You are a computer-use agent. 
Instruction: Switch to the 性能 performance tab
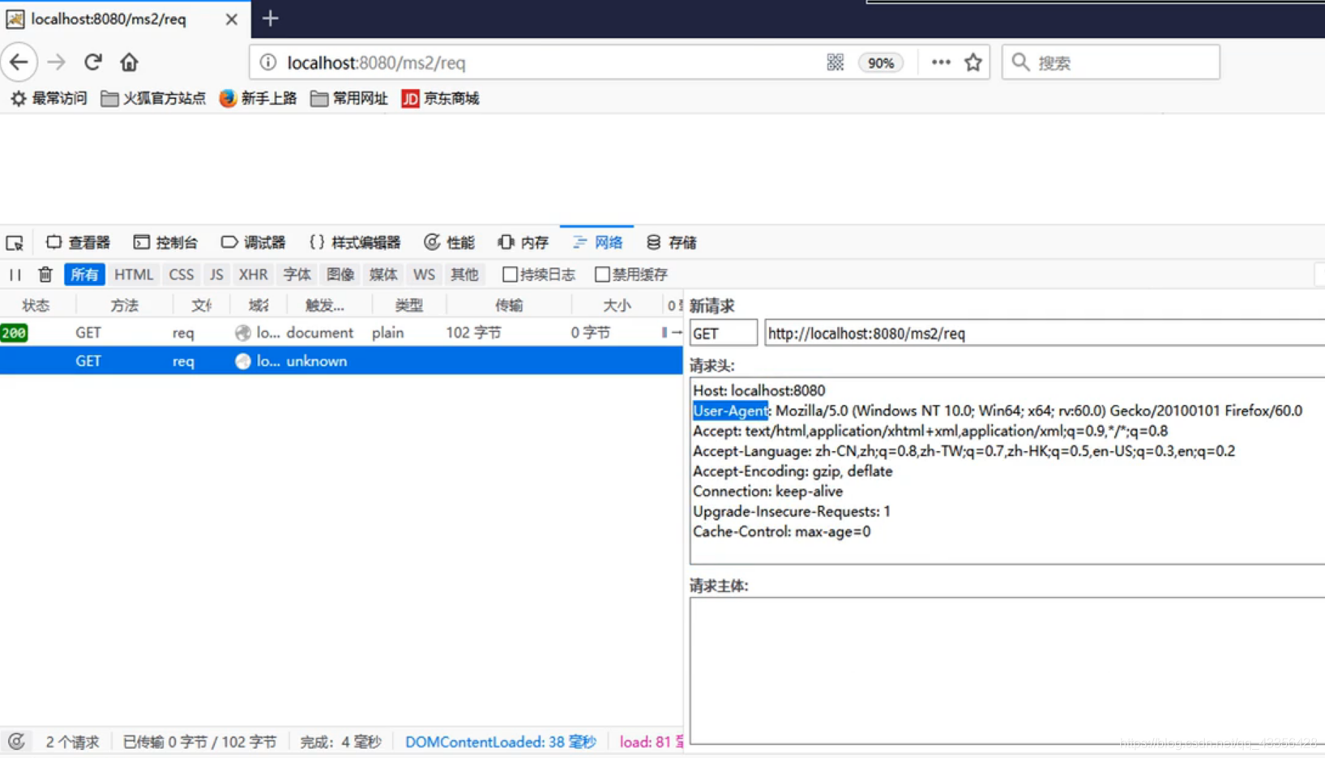click(449, 242)
